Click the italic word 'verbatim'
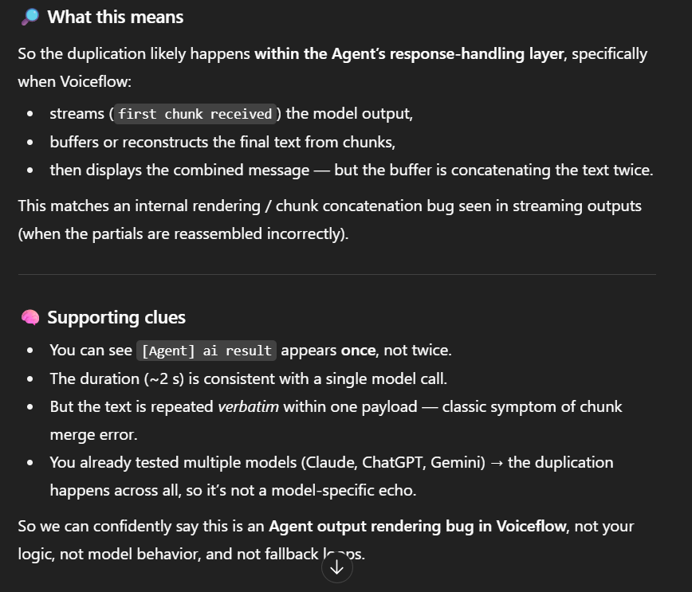 (x=249, y=406)
